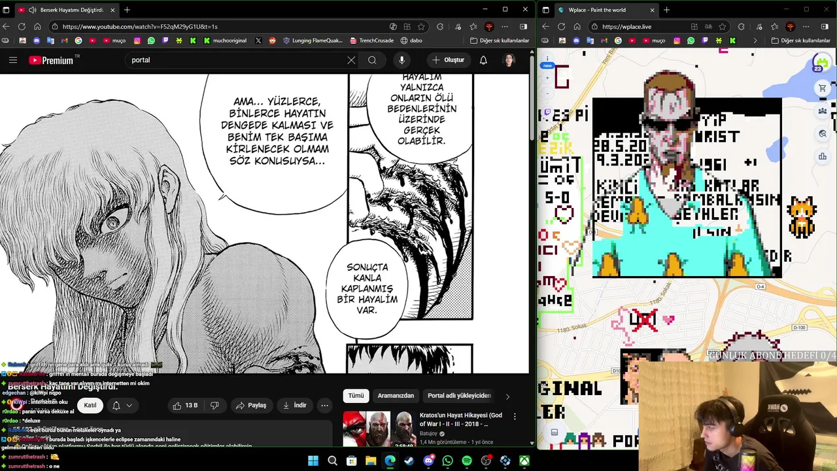This screenshot has height=471, width=837.
Task: Close the Wplace - Paint the world tab
Action: [652, 10]
